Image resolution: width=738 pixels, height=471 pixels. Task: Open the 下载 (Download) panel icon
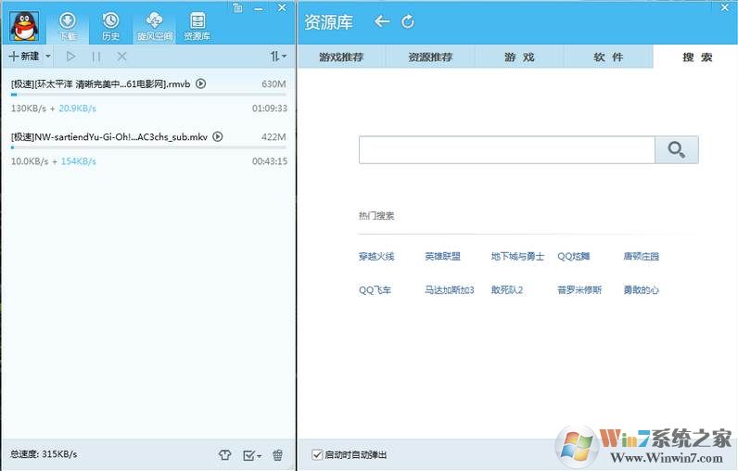coord(68,25)
